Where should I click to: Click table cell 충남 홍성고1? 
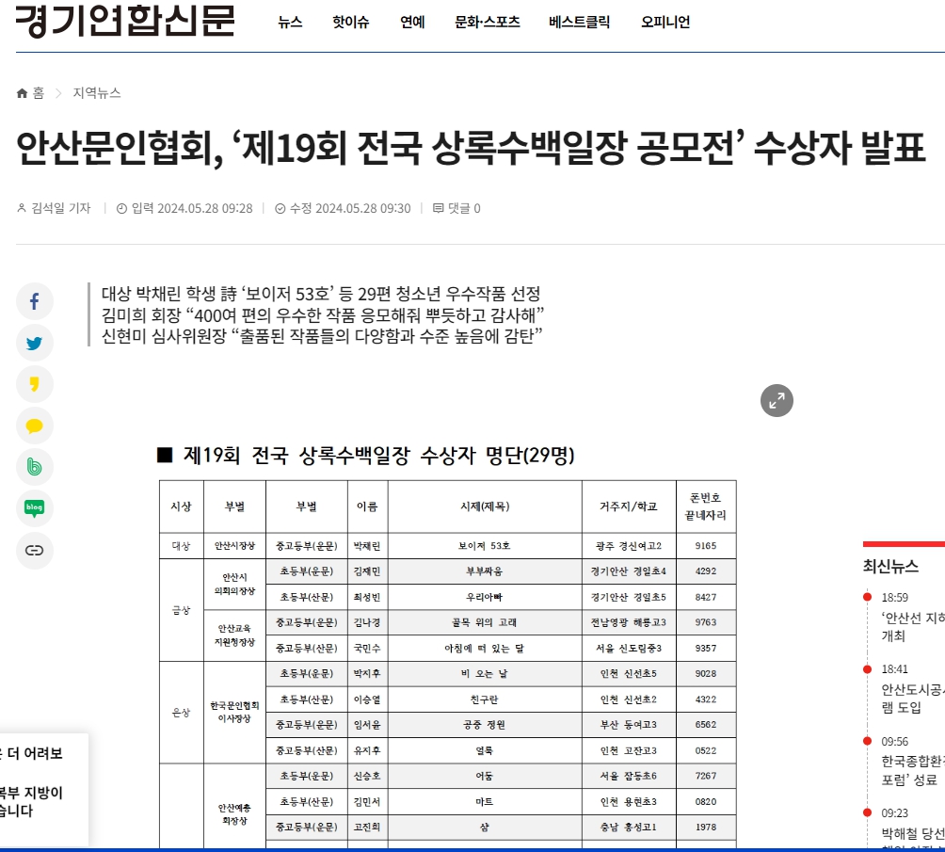629,828
